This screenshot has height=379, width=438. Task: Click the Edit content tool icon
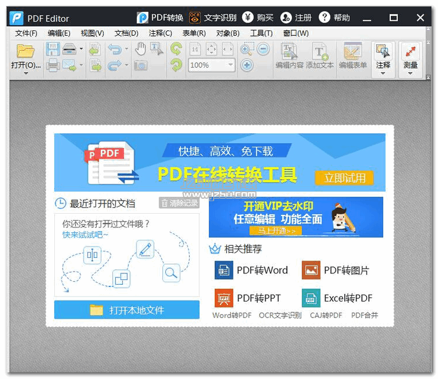pos(289,51)
